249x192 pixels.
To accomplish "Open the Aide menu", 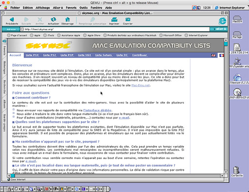I will [108, 8].
